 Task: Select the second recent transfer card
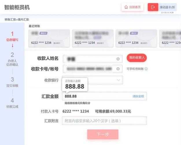pyautogui.click(x=93, y=38)
